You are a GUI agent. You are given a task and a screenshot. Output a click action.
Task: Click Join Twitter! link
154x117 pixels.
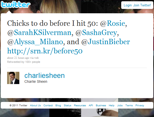(x=142, y=5)
